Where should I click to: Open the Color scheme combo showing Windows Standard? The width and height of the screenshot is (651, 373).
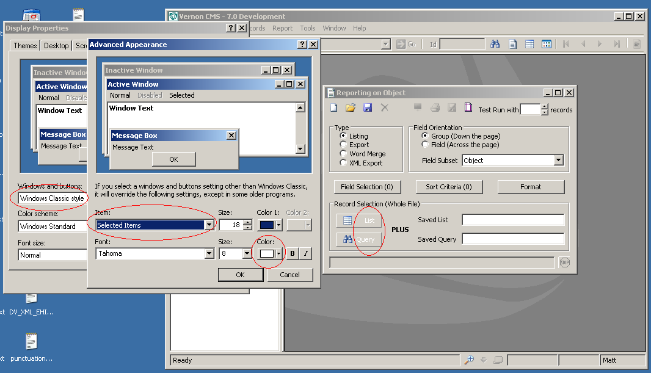[53, 226]
